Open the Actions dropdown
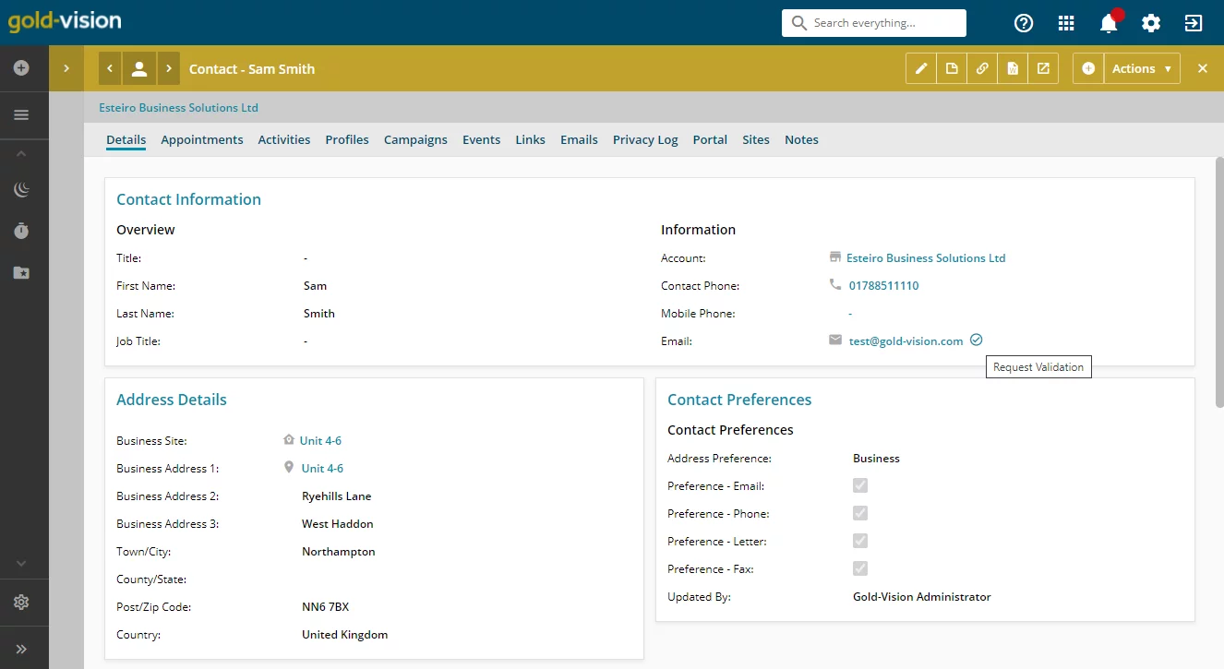The image size is (1224, 669). pos(1142,68)
